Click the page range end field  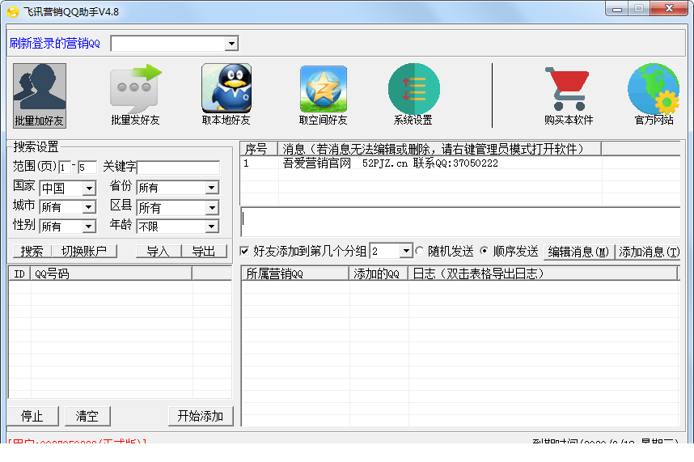tap(87, 167)
